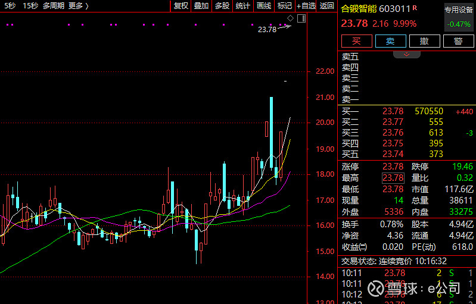Toggle the side panel layout icon
The height and width of the screenshot is (304, 476).
(x=301, y=18)
